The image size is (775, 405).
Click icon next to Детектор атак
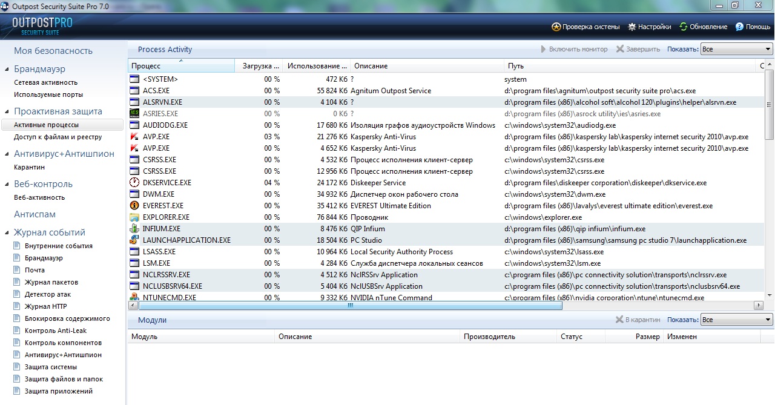18,294
